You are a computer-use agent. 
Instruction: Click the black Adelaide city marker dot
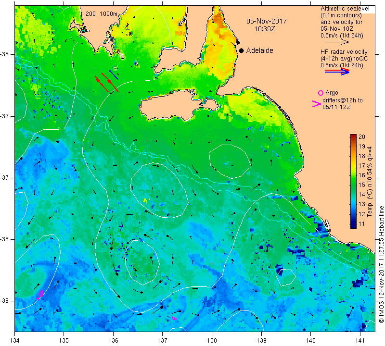242,50
